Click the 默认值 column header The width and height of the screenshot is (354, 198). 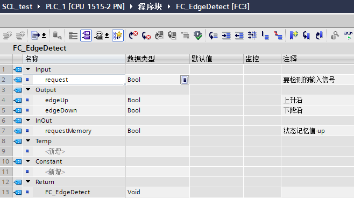216,59
